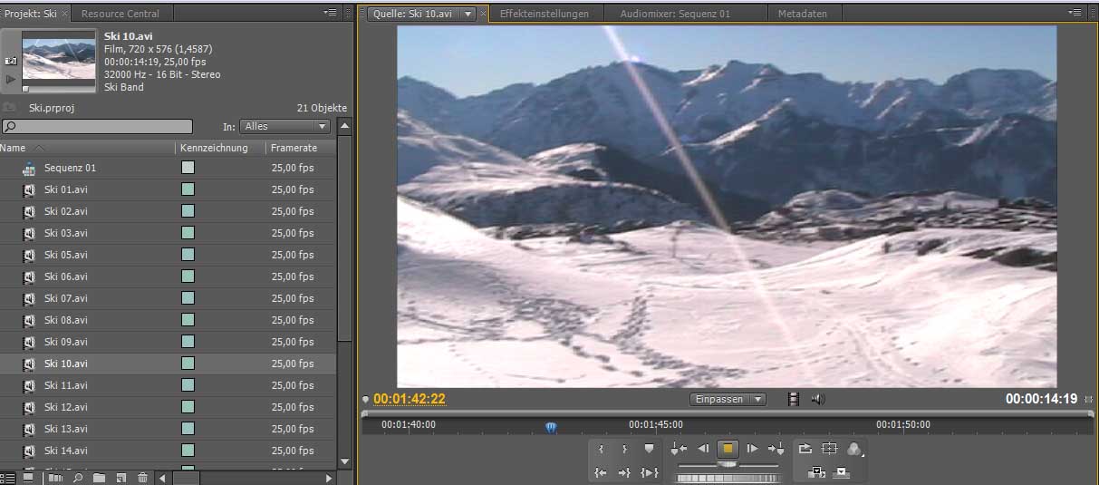Open the Einpassen zoom level dropdown
The height and width of the screenshot is (485, 1099).
click(x=728, y=399)
